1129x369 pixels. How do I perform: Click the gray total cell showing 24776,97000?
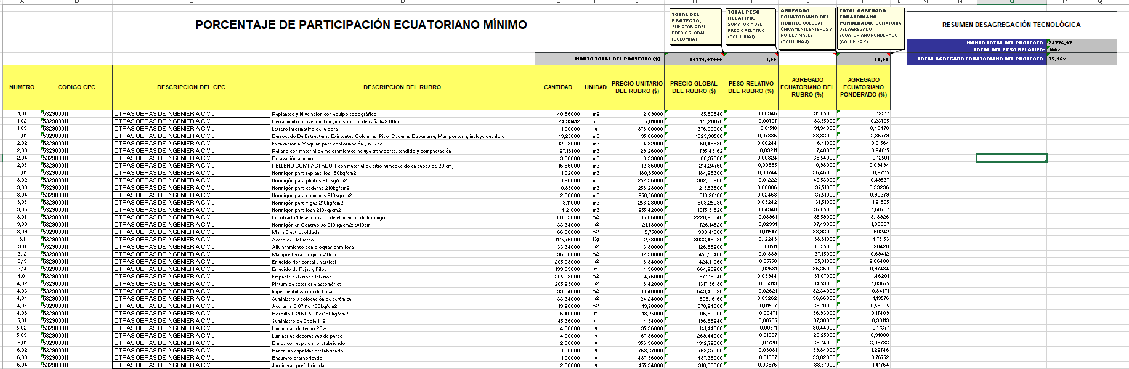coord(694,59)
